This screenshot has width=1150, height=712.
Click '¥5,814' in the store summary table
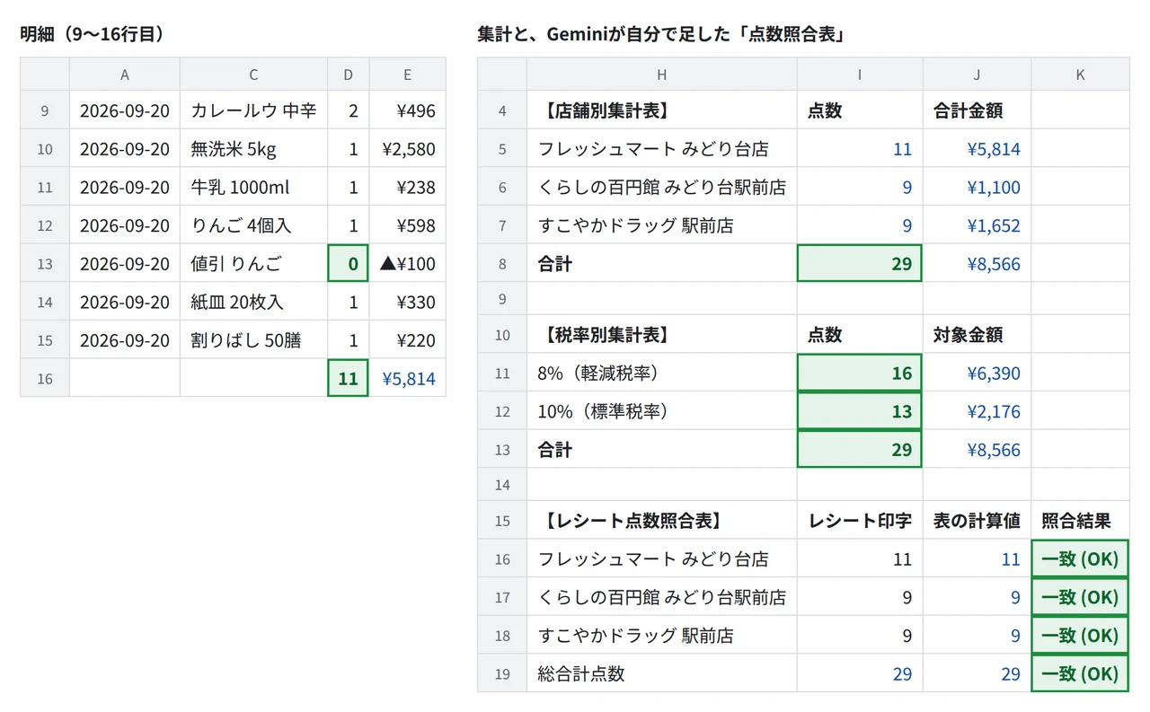[x=977, y=149]
